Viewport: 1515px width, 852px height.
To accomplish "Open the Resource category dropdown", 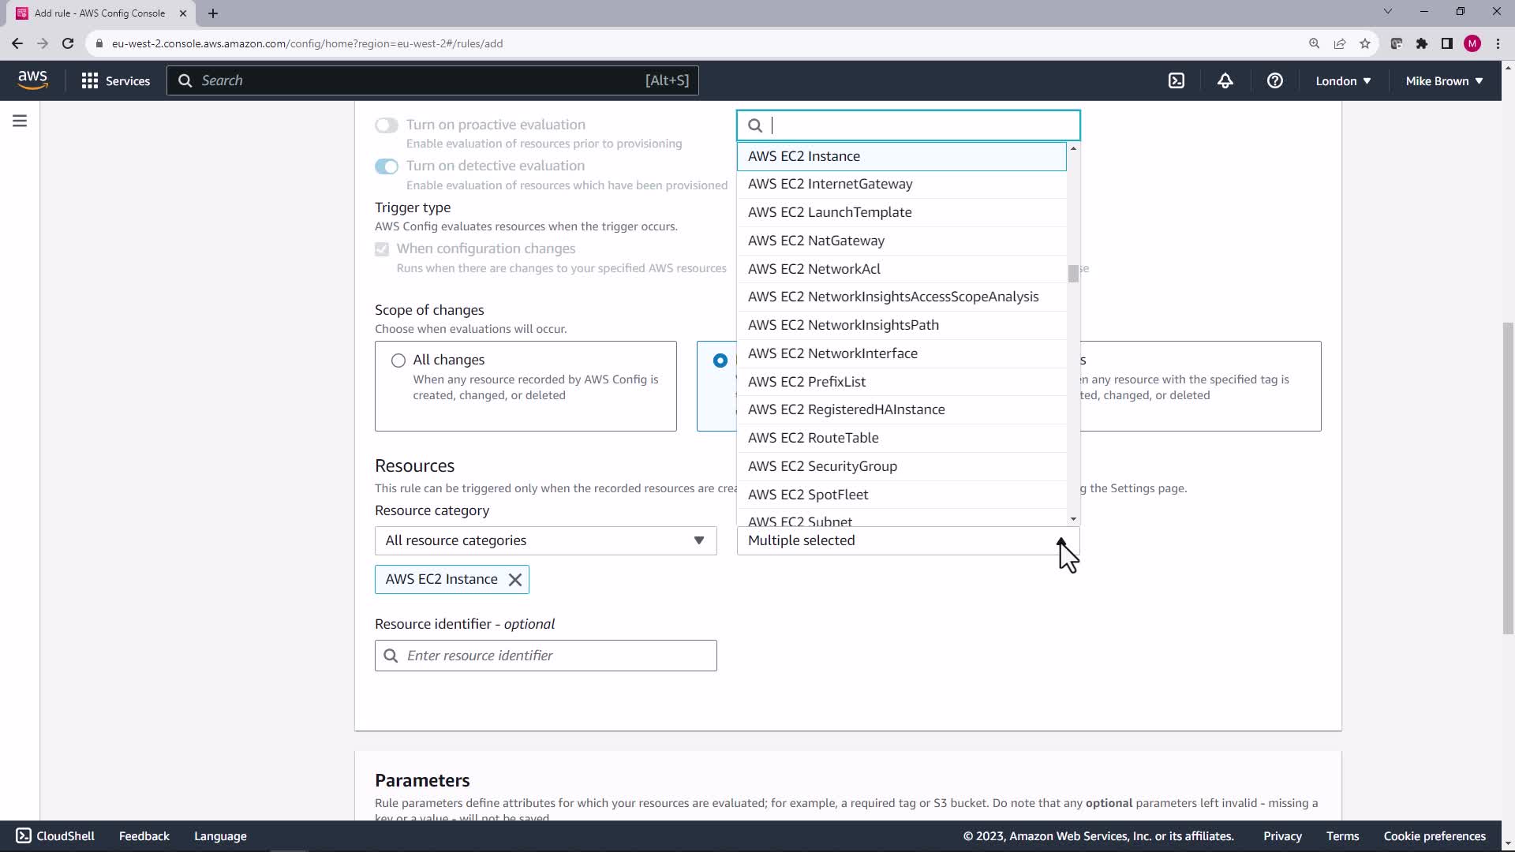I will [545, 540].
